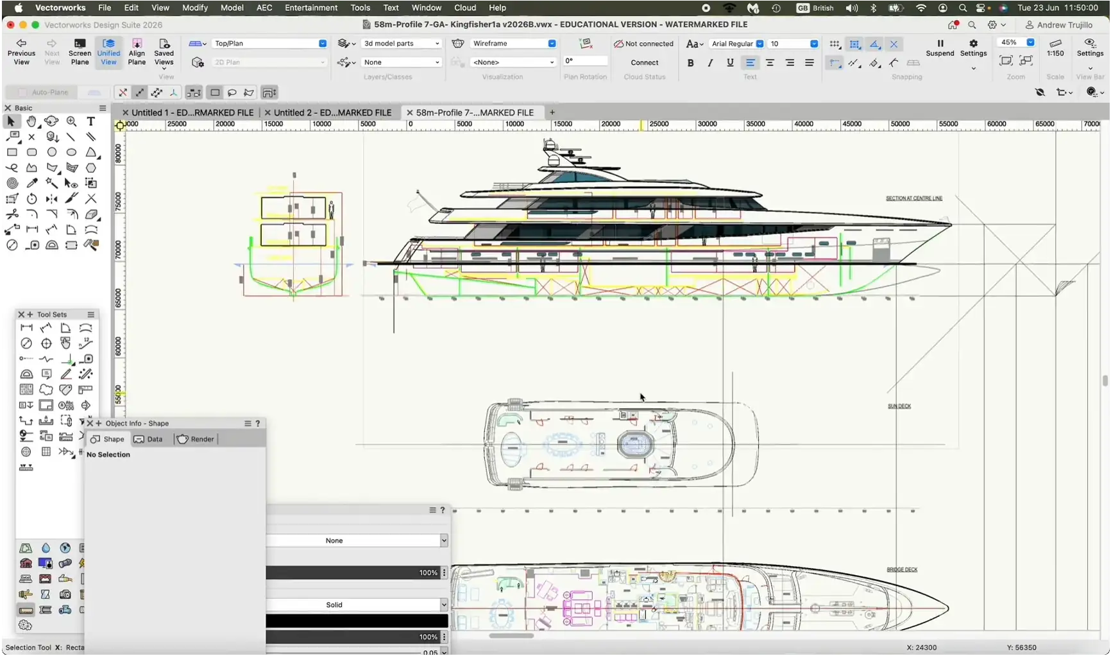Toggle Smart Points snapping
This screenshot has width=1111, height=656.
pos(835,63)
